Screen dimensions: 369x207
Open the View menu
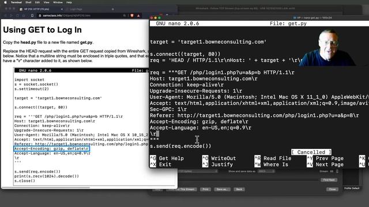point(46,2)
